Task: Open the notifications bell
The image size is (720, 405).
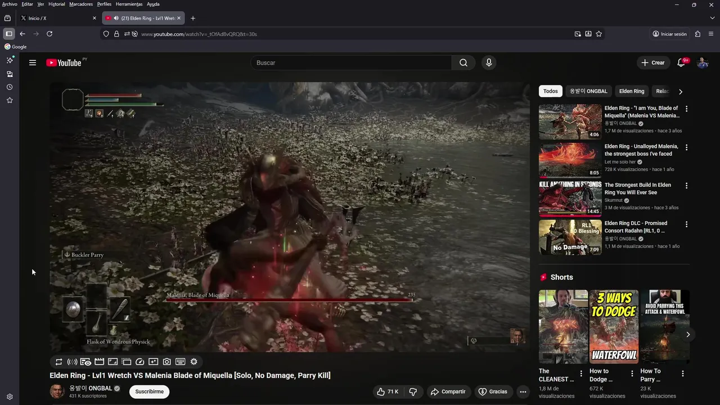Action: [681, 62]
